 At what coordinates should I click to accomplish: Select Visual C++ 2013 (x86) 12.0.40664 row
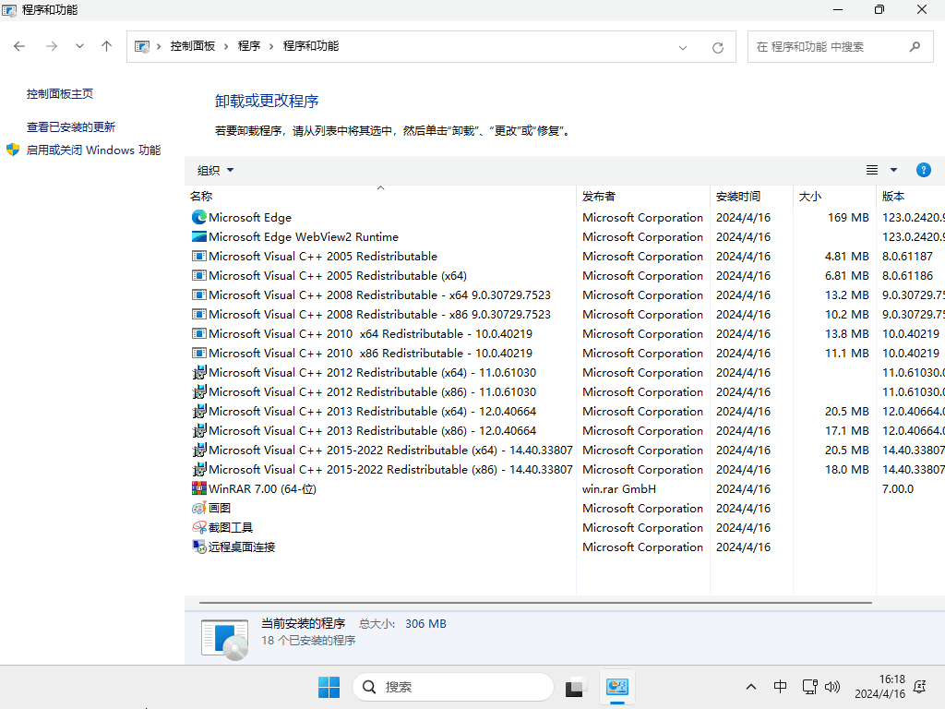(x=565, y=430)
